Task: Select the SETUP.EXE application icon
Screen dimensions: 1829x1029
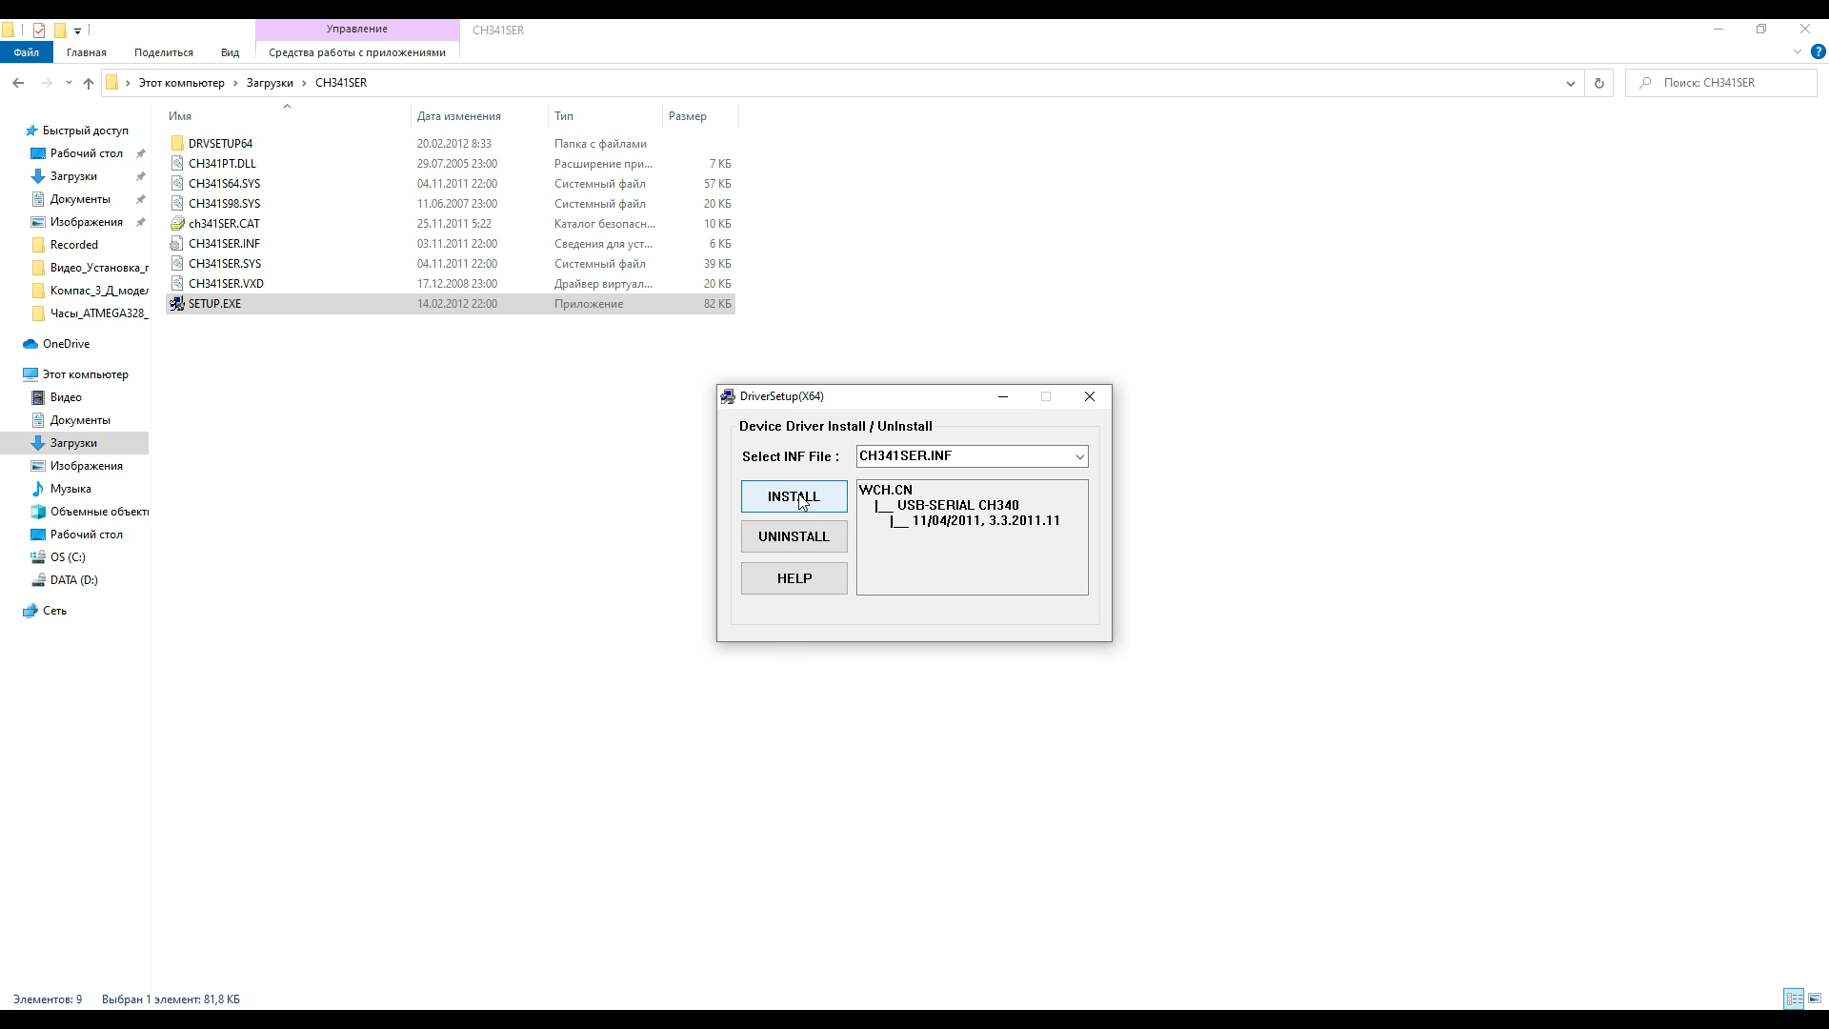Action: click(177, 304)
